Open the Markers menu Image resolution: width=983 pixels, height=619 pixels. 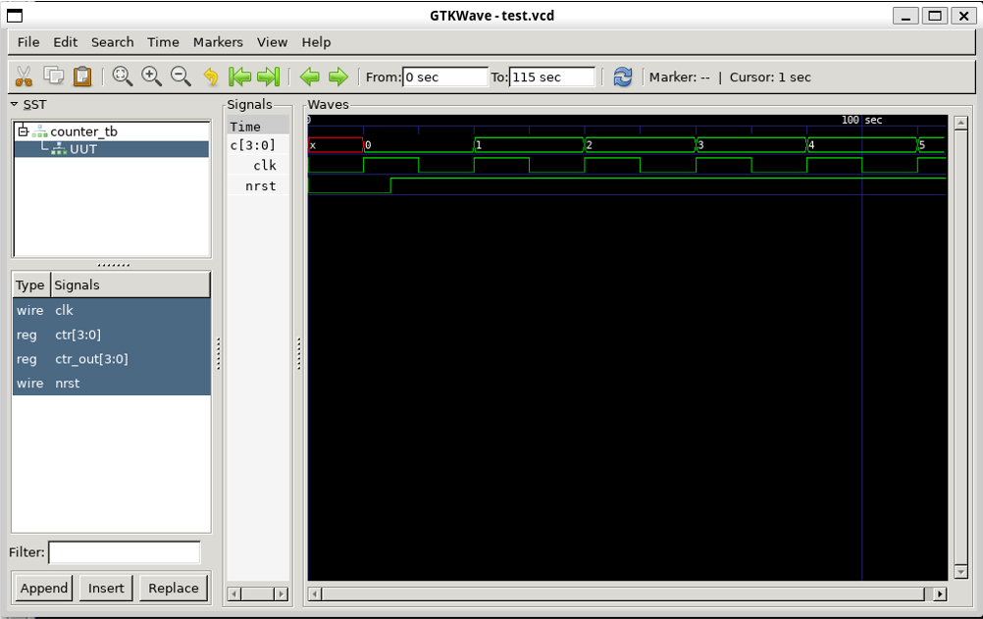click(218, 42)
